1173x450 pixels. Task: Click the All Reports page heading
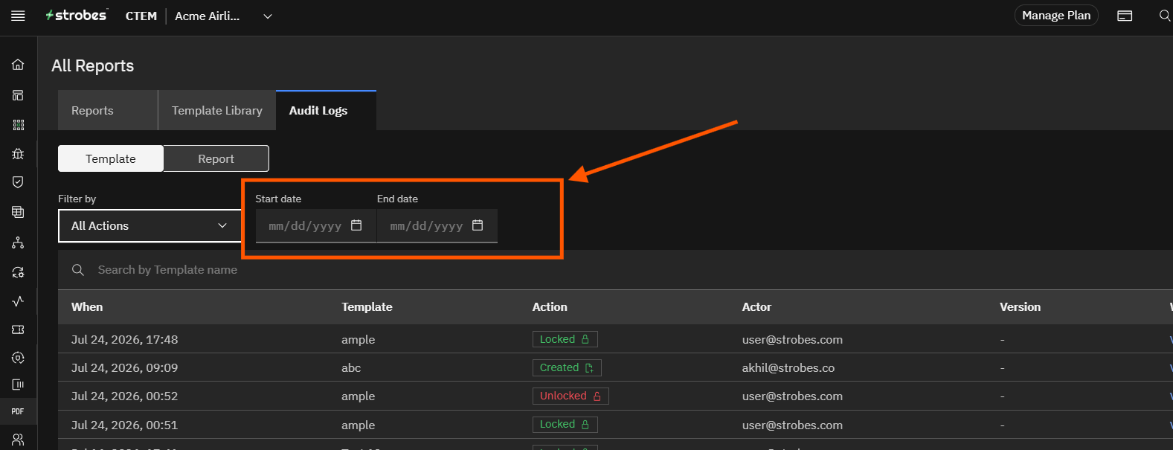tap(92, 65)
